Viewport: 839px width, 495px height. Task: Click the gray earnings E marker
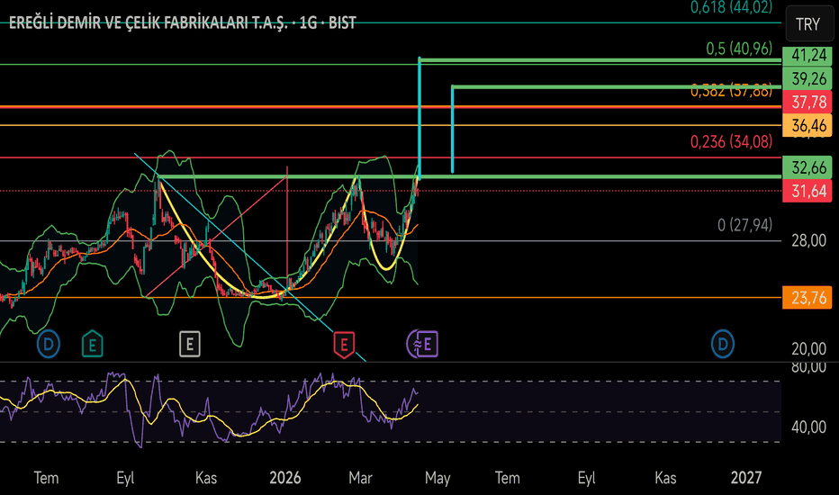coord(188,343)
